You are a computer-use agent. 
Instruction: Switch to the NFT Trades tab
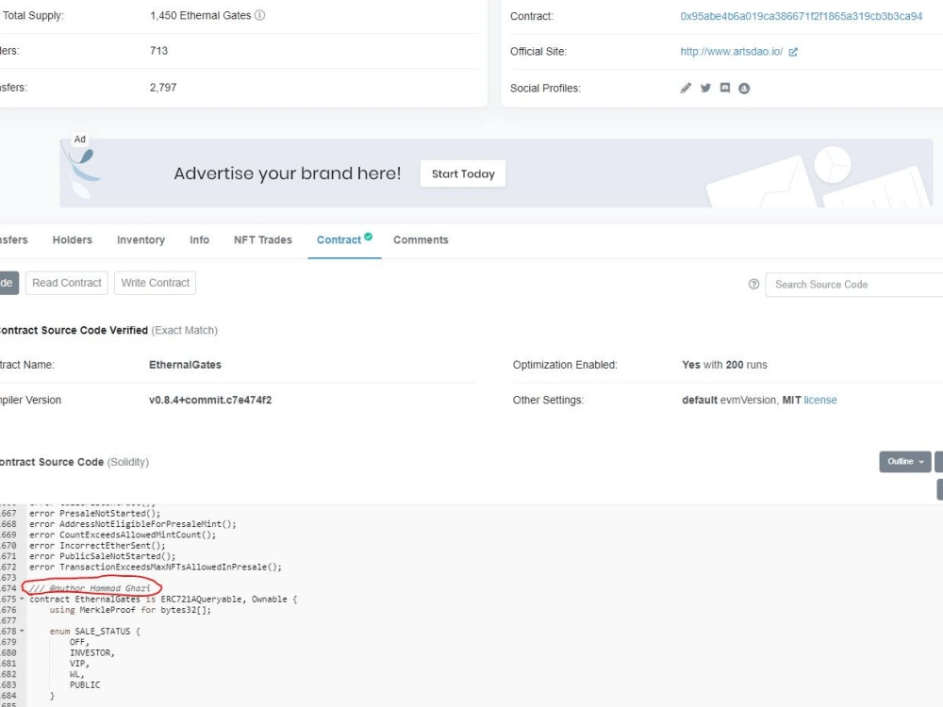click(x=262, y=239)
